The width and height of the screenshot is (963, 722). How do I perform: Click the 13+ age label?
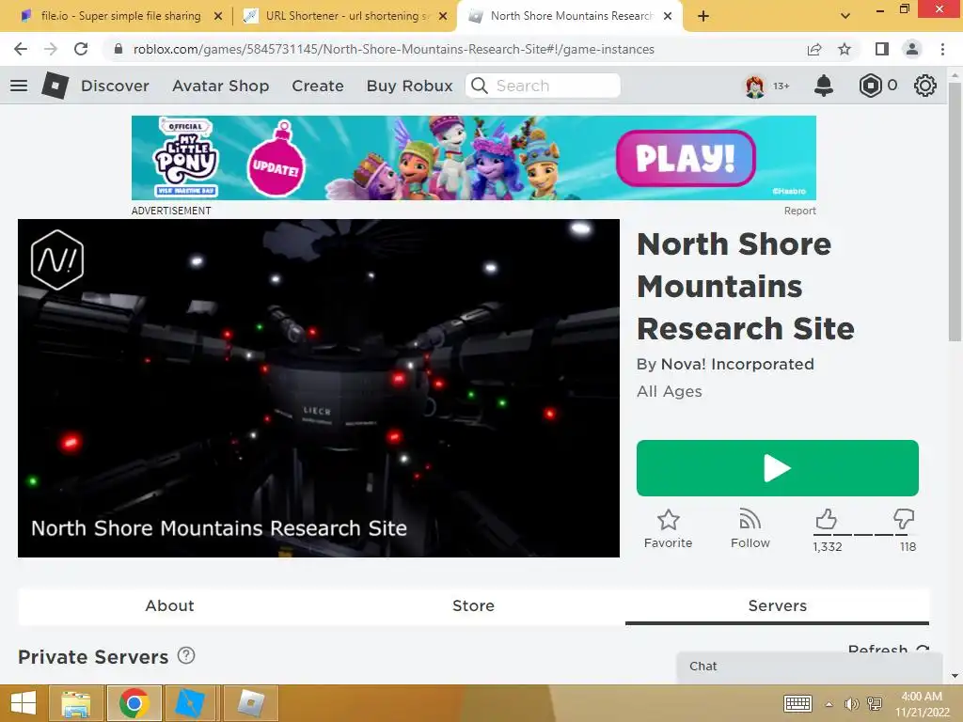click(781, 86)
